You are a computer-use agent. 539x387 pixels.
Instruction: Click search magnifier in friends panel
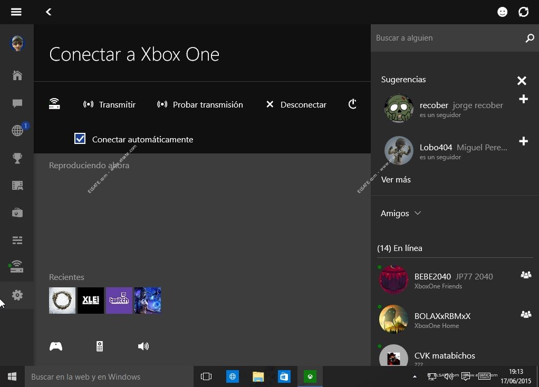(530, 38)
